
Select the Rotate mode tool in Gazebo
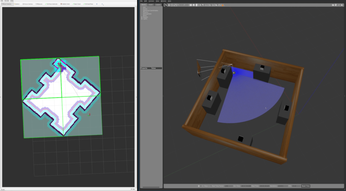172,5
